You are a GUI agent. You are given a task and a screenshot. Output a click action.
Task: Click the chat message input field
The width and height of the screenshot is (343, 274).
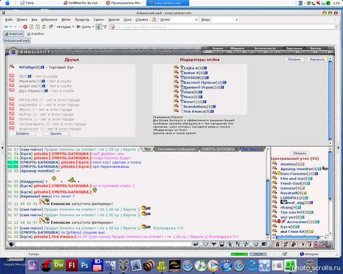[x=104, y=244]
